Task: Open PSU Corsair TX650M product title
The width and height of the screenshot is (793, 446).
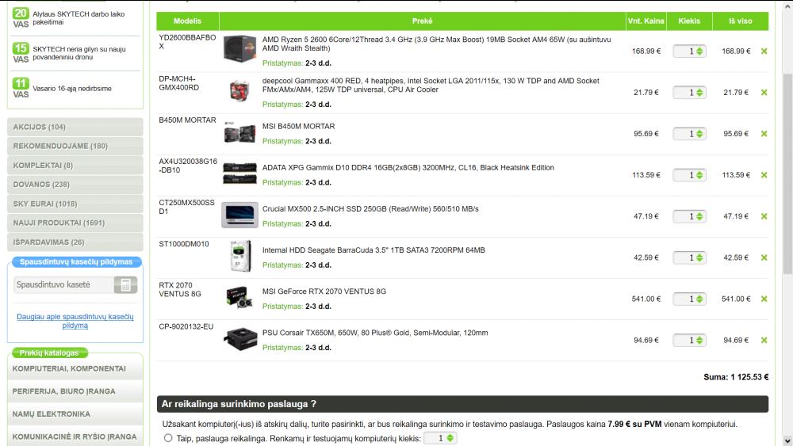Action: coord(375,333)
